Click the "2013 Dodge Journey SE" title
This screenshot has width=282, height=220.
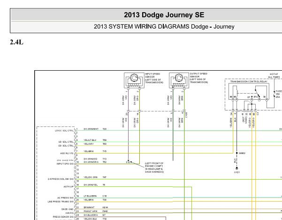tap(164, 15)
